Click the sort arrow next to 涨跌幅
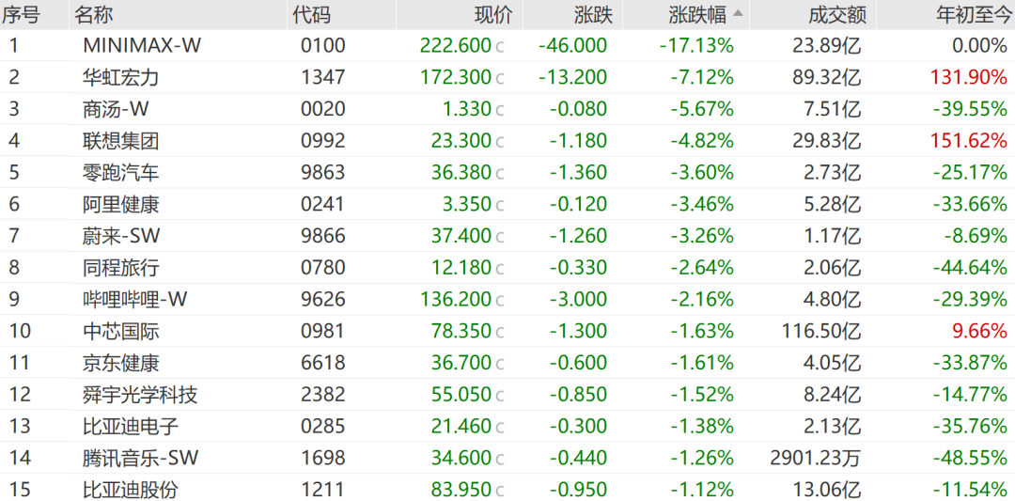Viewport: 1015px width, 501px height. coord(738,14)
